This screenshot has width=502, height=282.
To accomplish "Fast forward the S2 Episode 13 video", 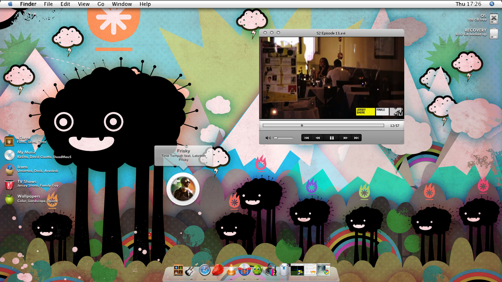I will pyautogui.click(x=345, y=138).
